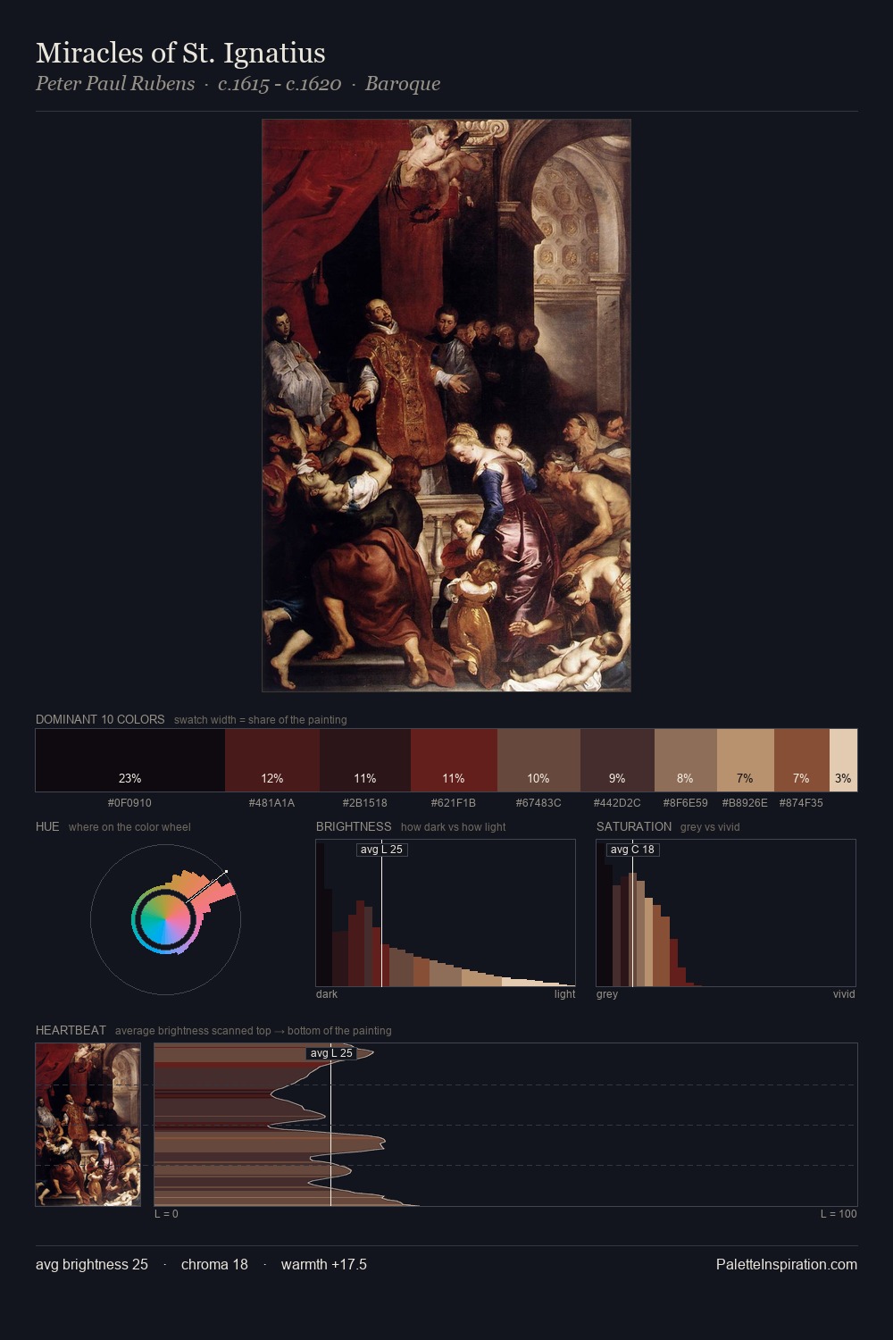Screen dimensions: 893x1340
Task: Open the PaletteInspiration.com link
Action: click(x=787, y=1264)
